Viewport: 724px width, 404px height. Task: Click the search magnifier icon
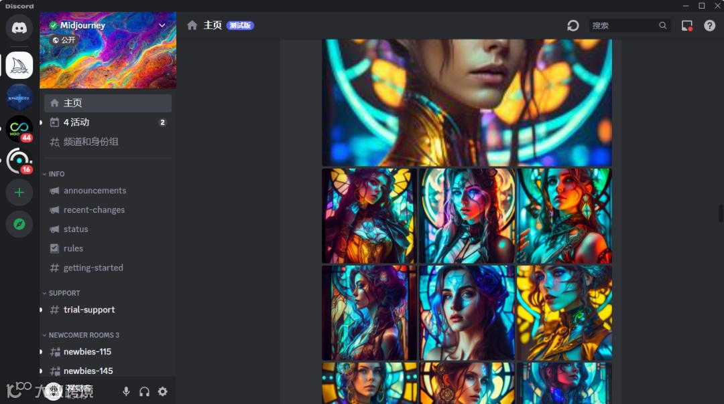click(x=662, y=25)
